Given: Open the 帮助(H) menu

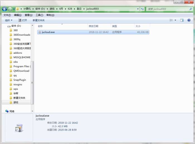Looking at the screenshot, I should point(50,15).
